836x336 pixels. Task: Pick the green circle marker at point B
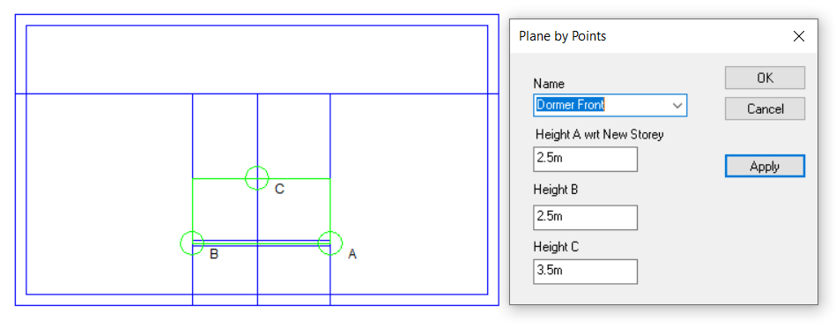(192, 243)
